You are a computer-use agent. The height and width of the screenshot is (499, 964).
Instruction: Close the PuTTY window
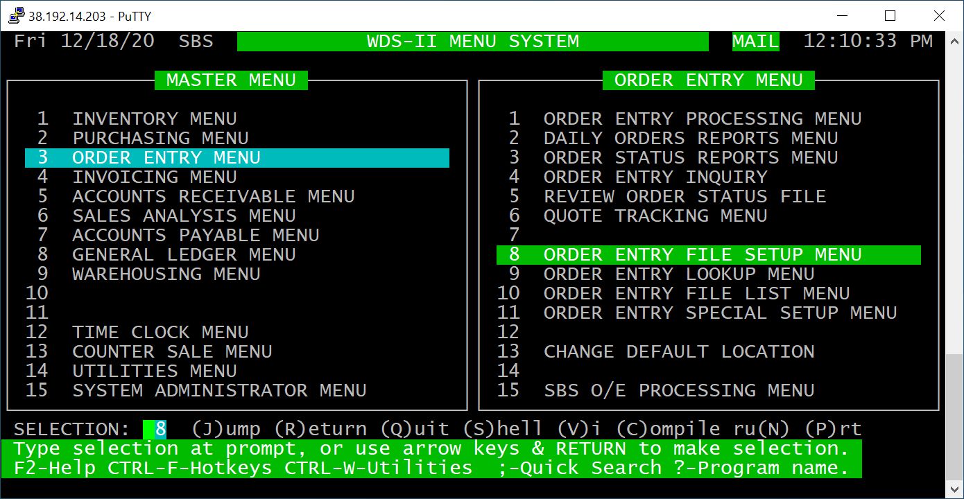[x=939, y=15]
